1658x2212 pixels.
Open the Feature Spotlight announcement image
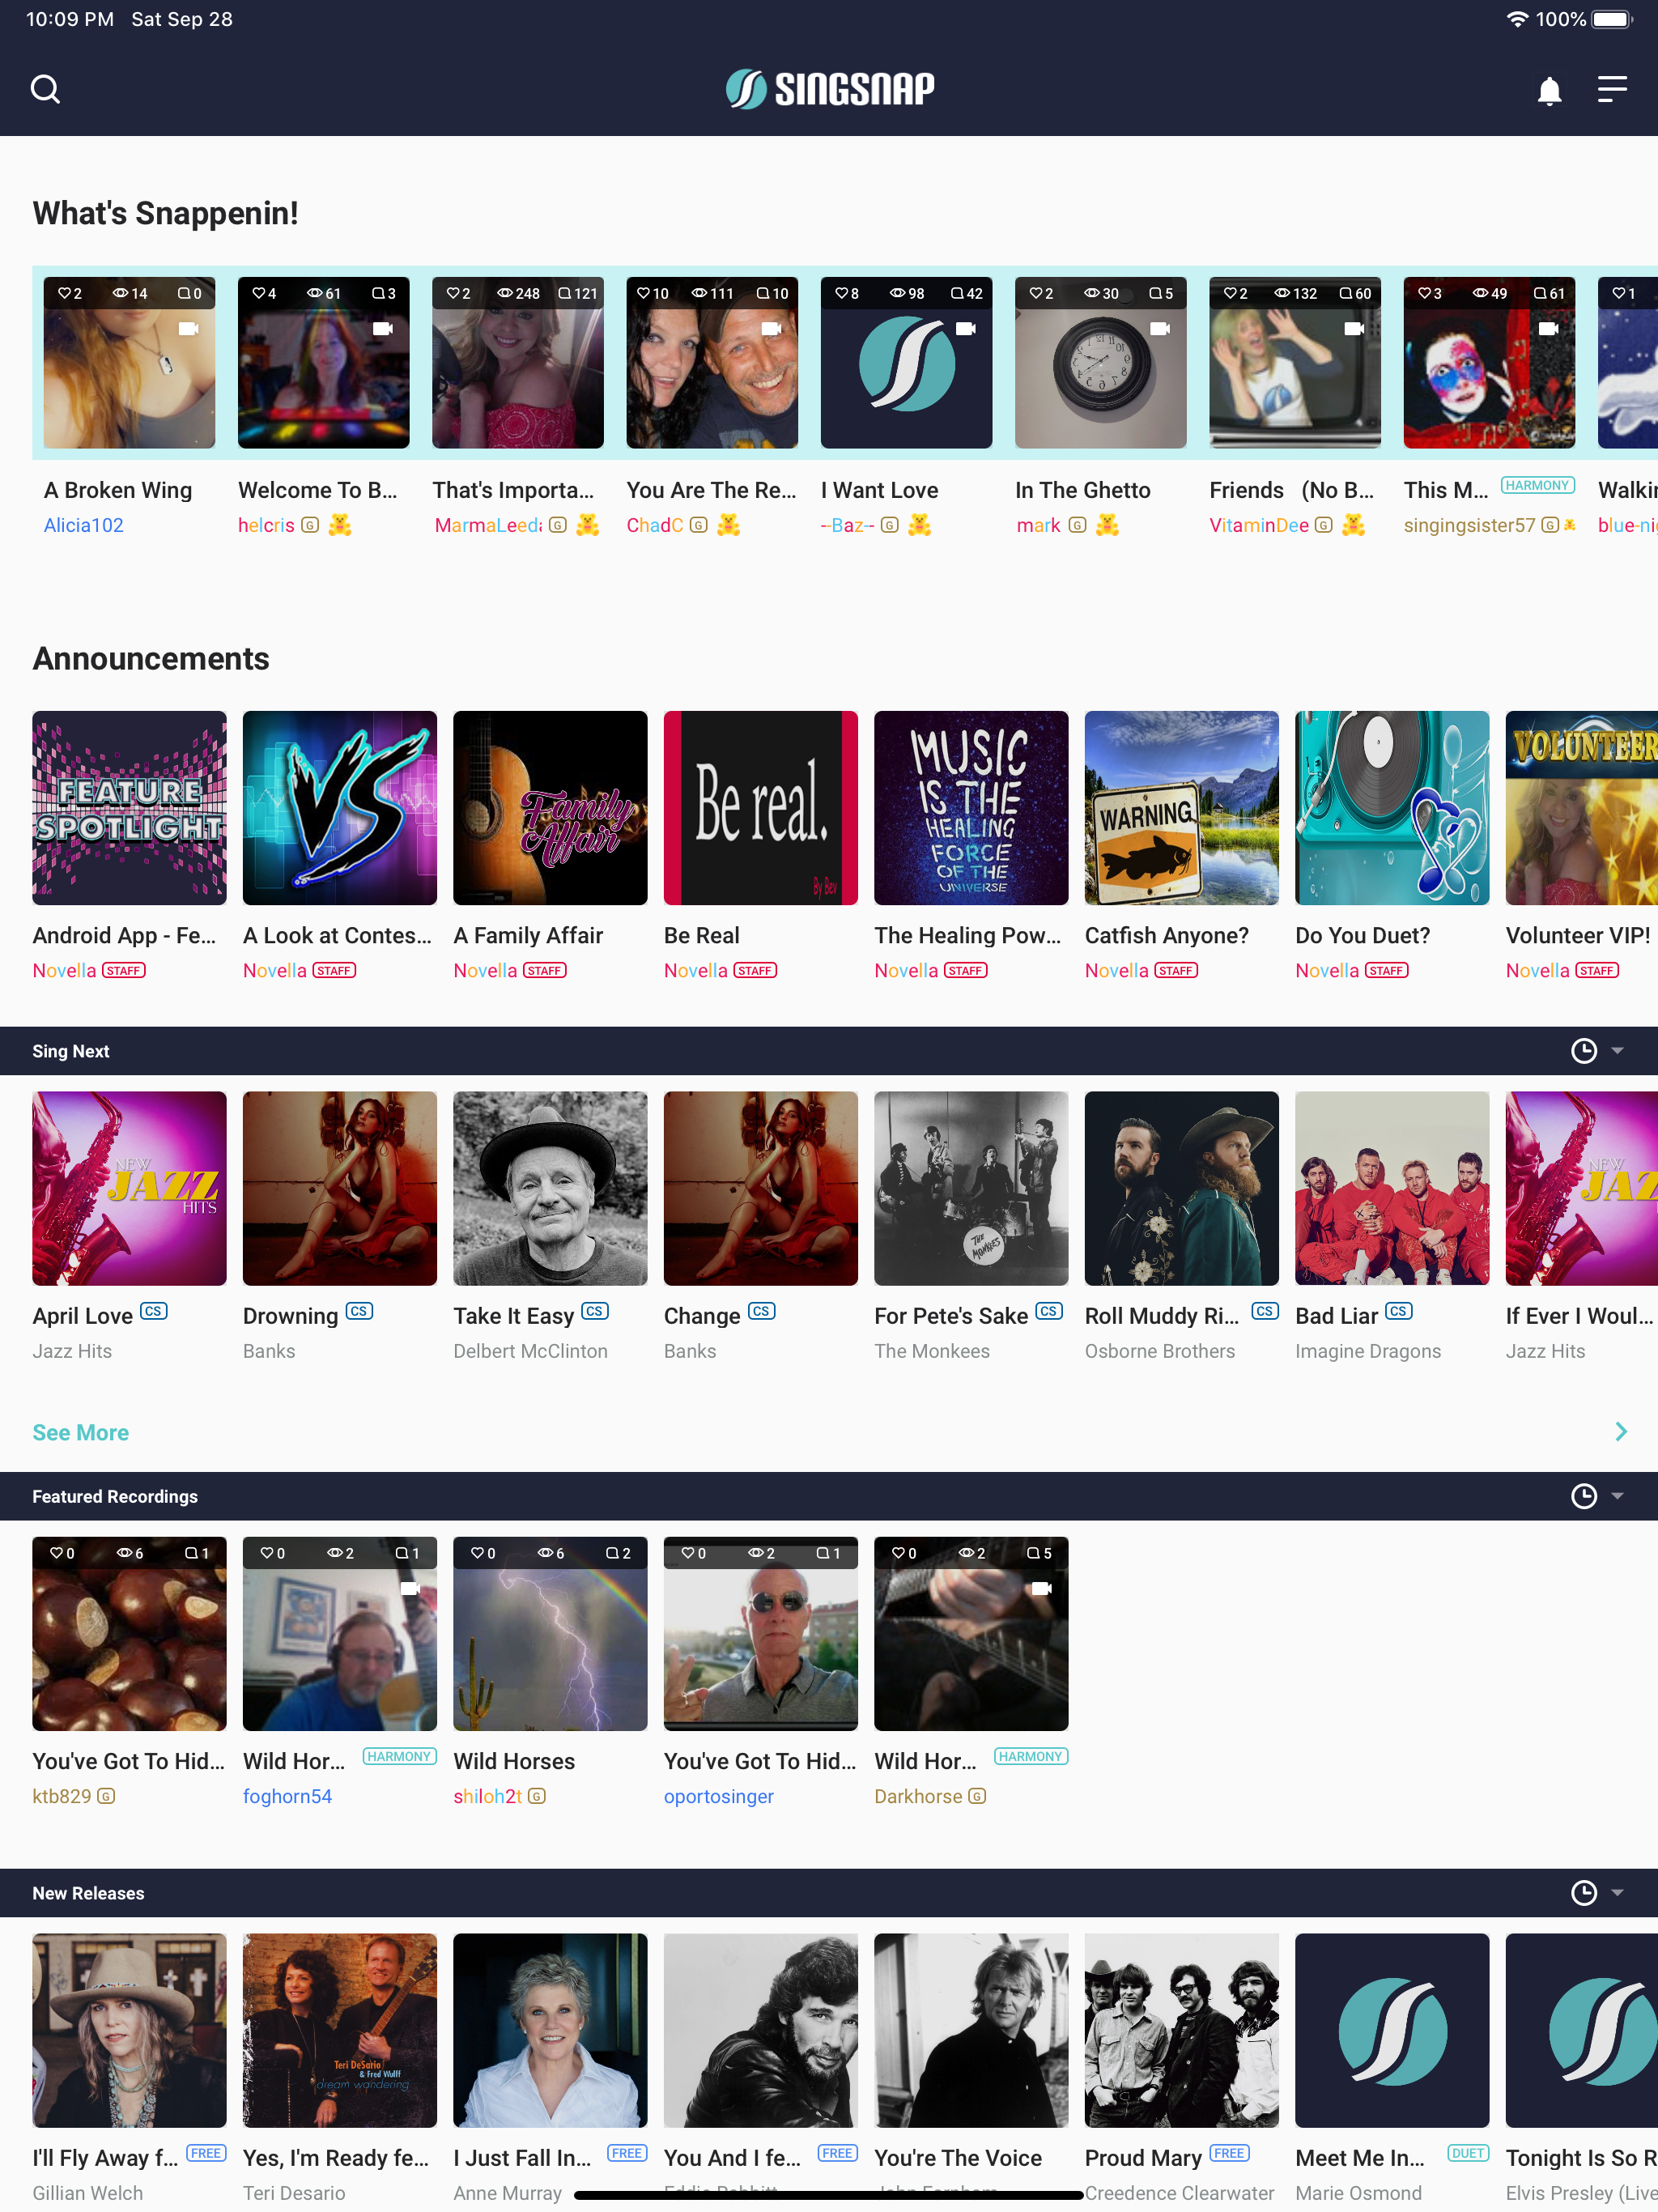[129, 808]
